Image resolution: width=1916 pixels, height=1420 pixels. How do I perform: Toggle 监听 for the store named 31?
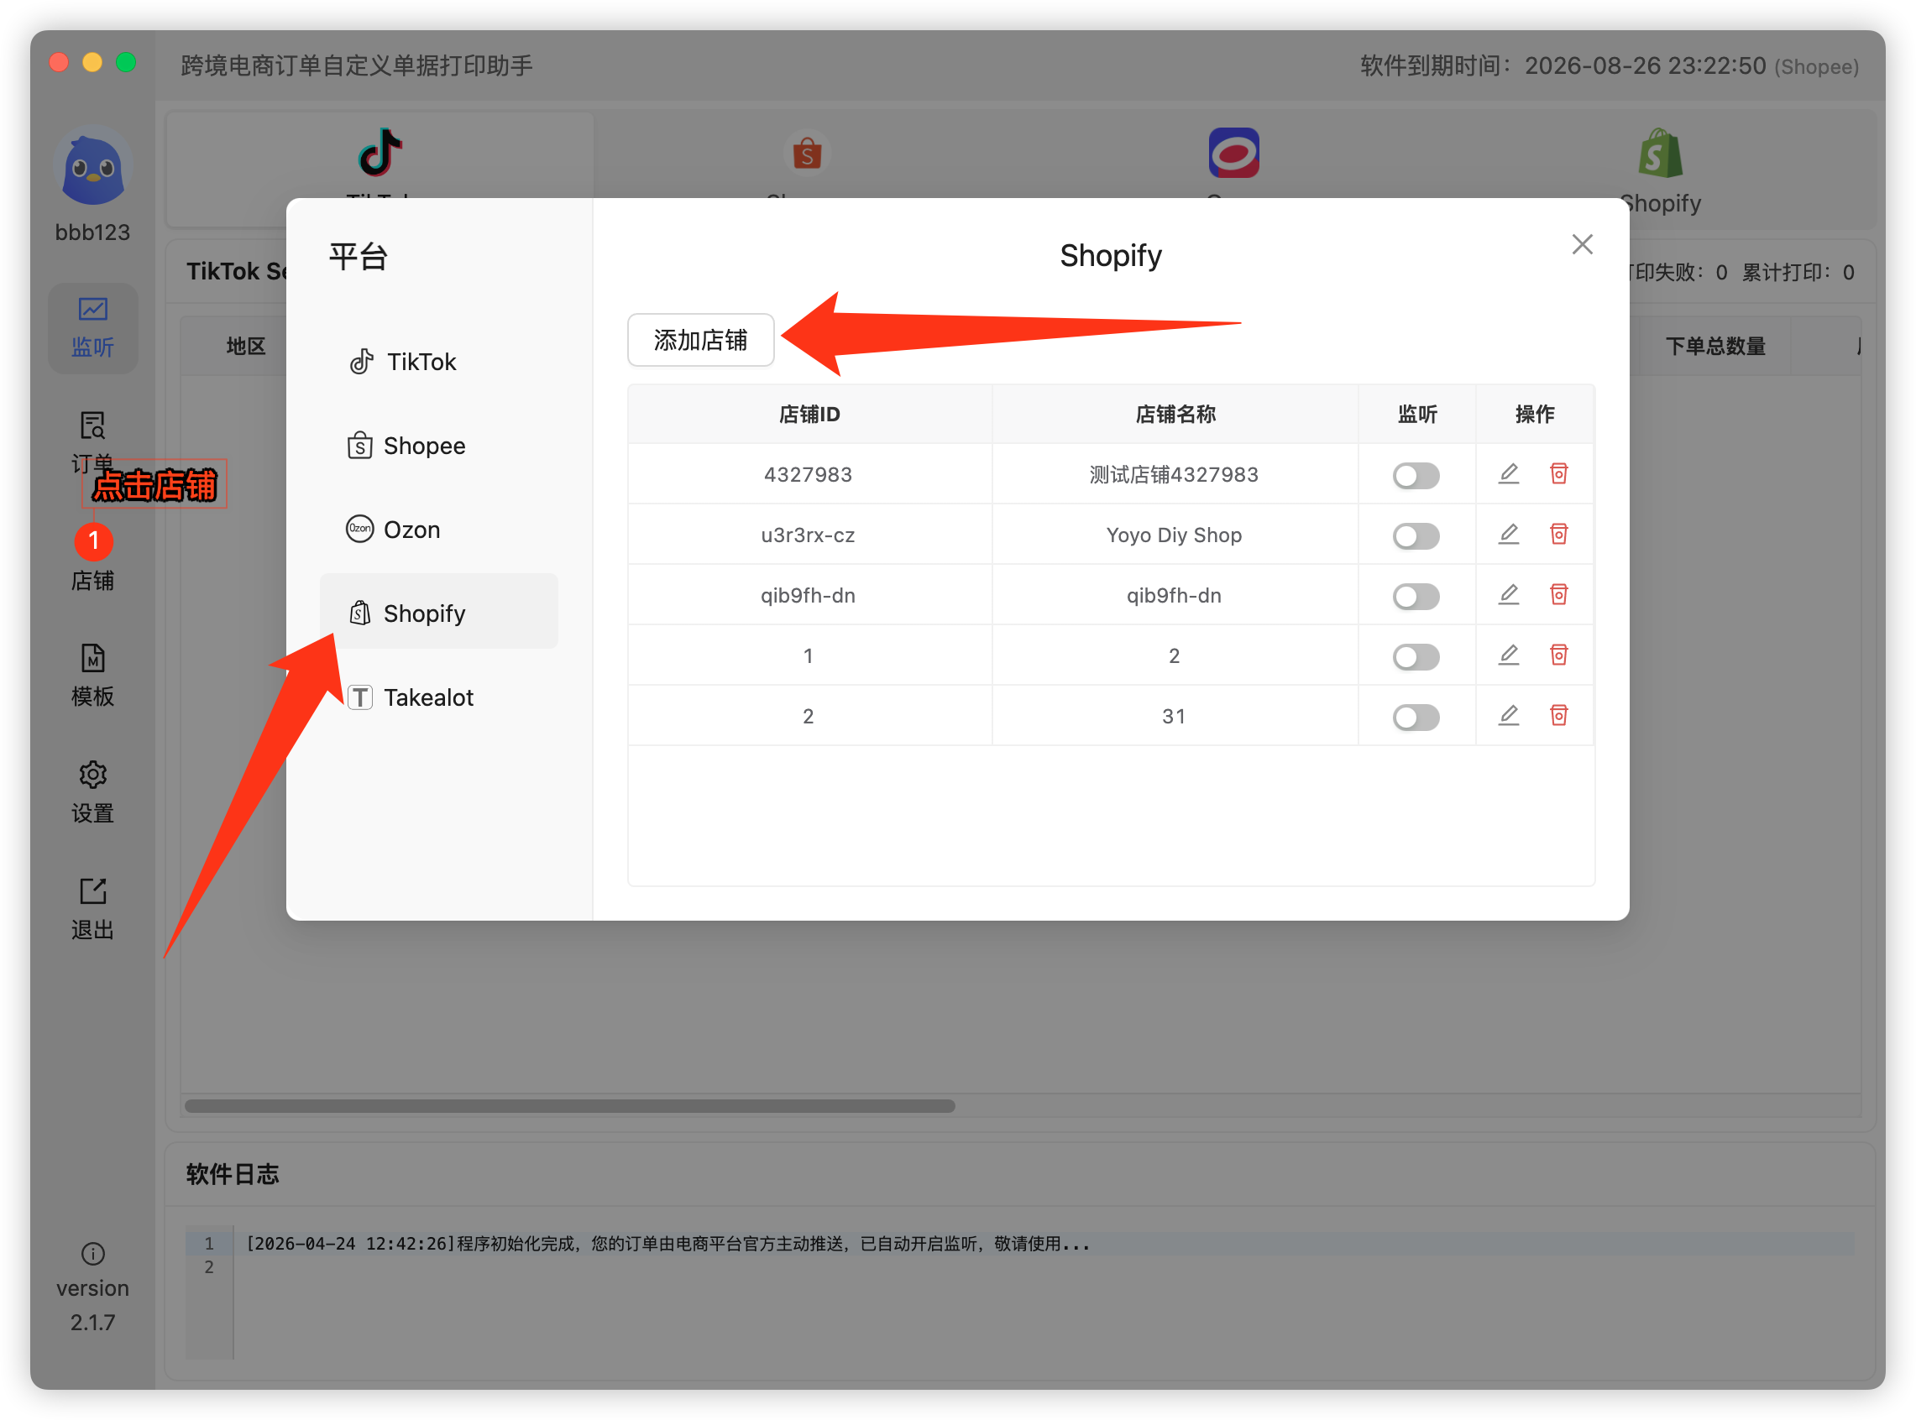pos(1416,717)
